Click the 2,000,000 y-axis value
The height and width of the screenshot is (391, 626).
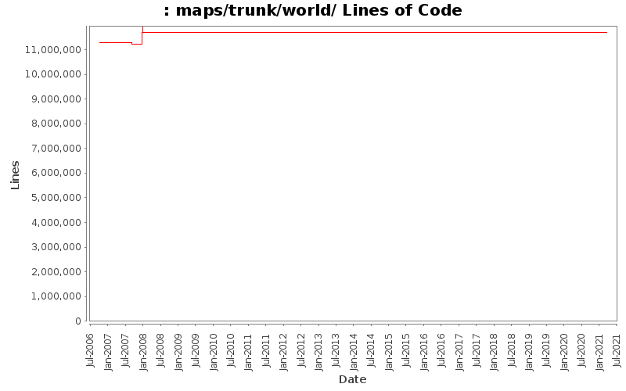click(x=56, y=271)
